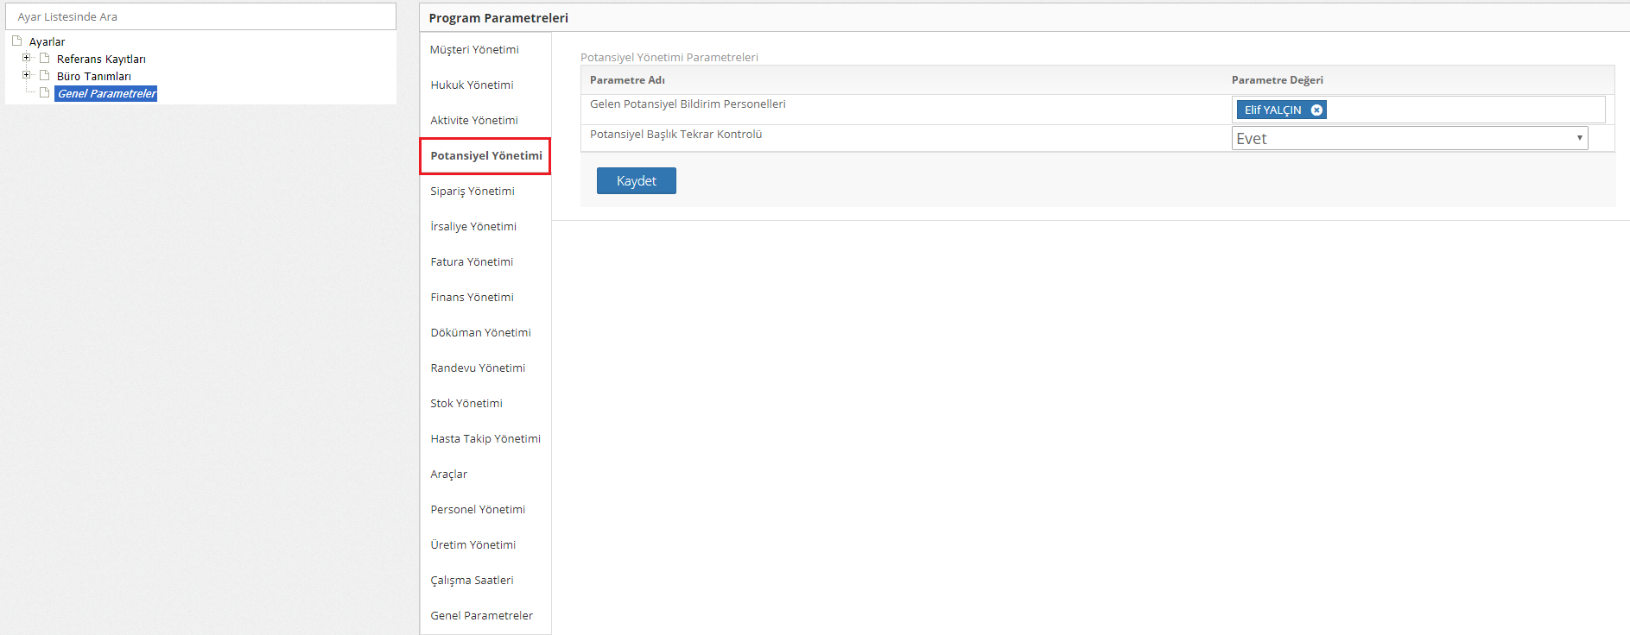Click the Referans Kayıtları document icon
Screen dimensions: 1630x635
44,58
